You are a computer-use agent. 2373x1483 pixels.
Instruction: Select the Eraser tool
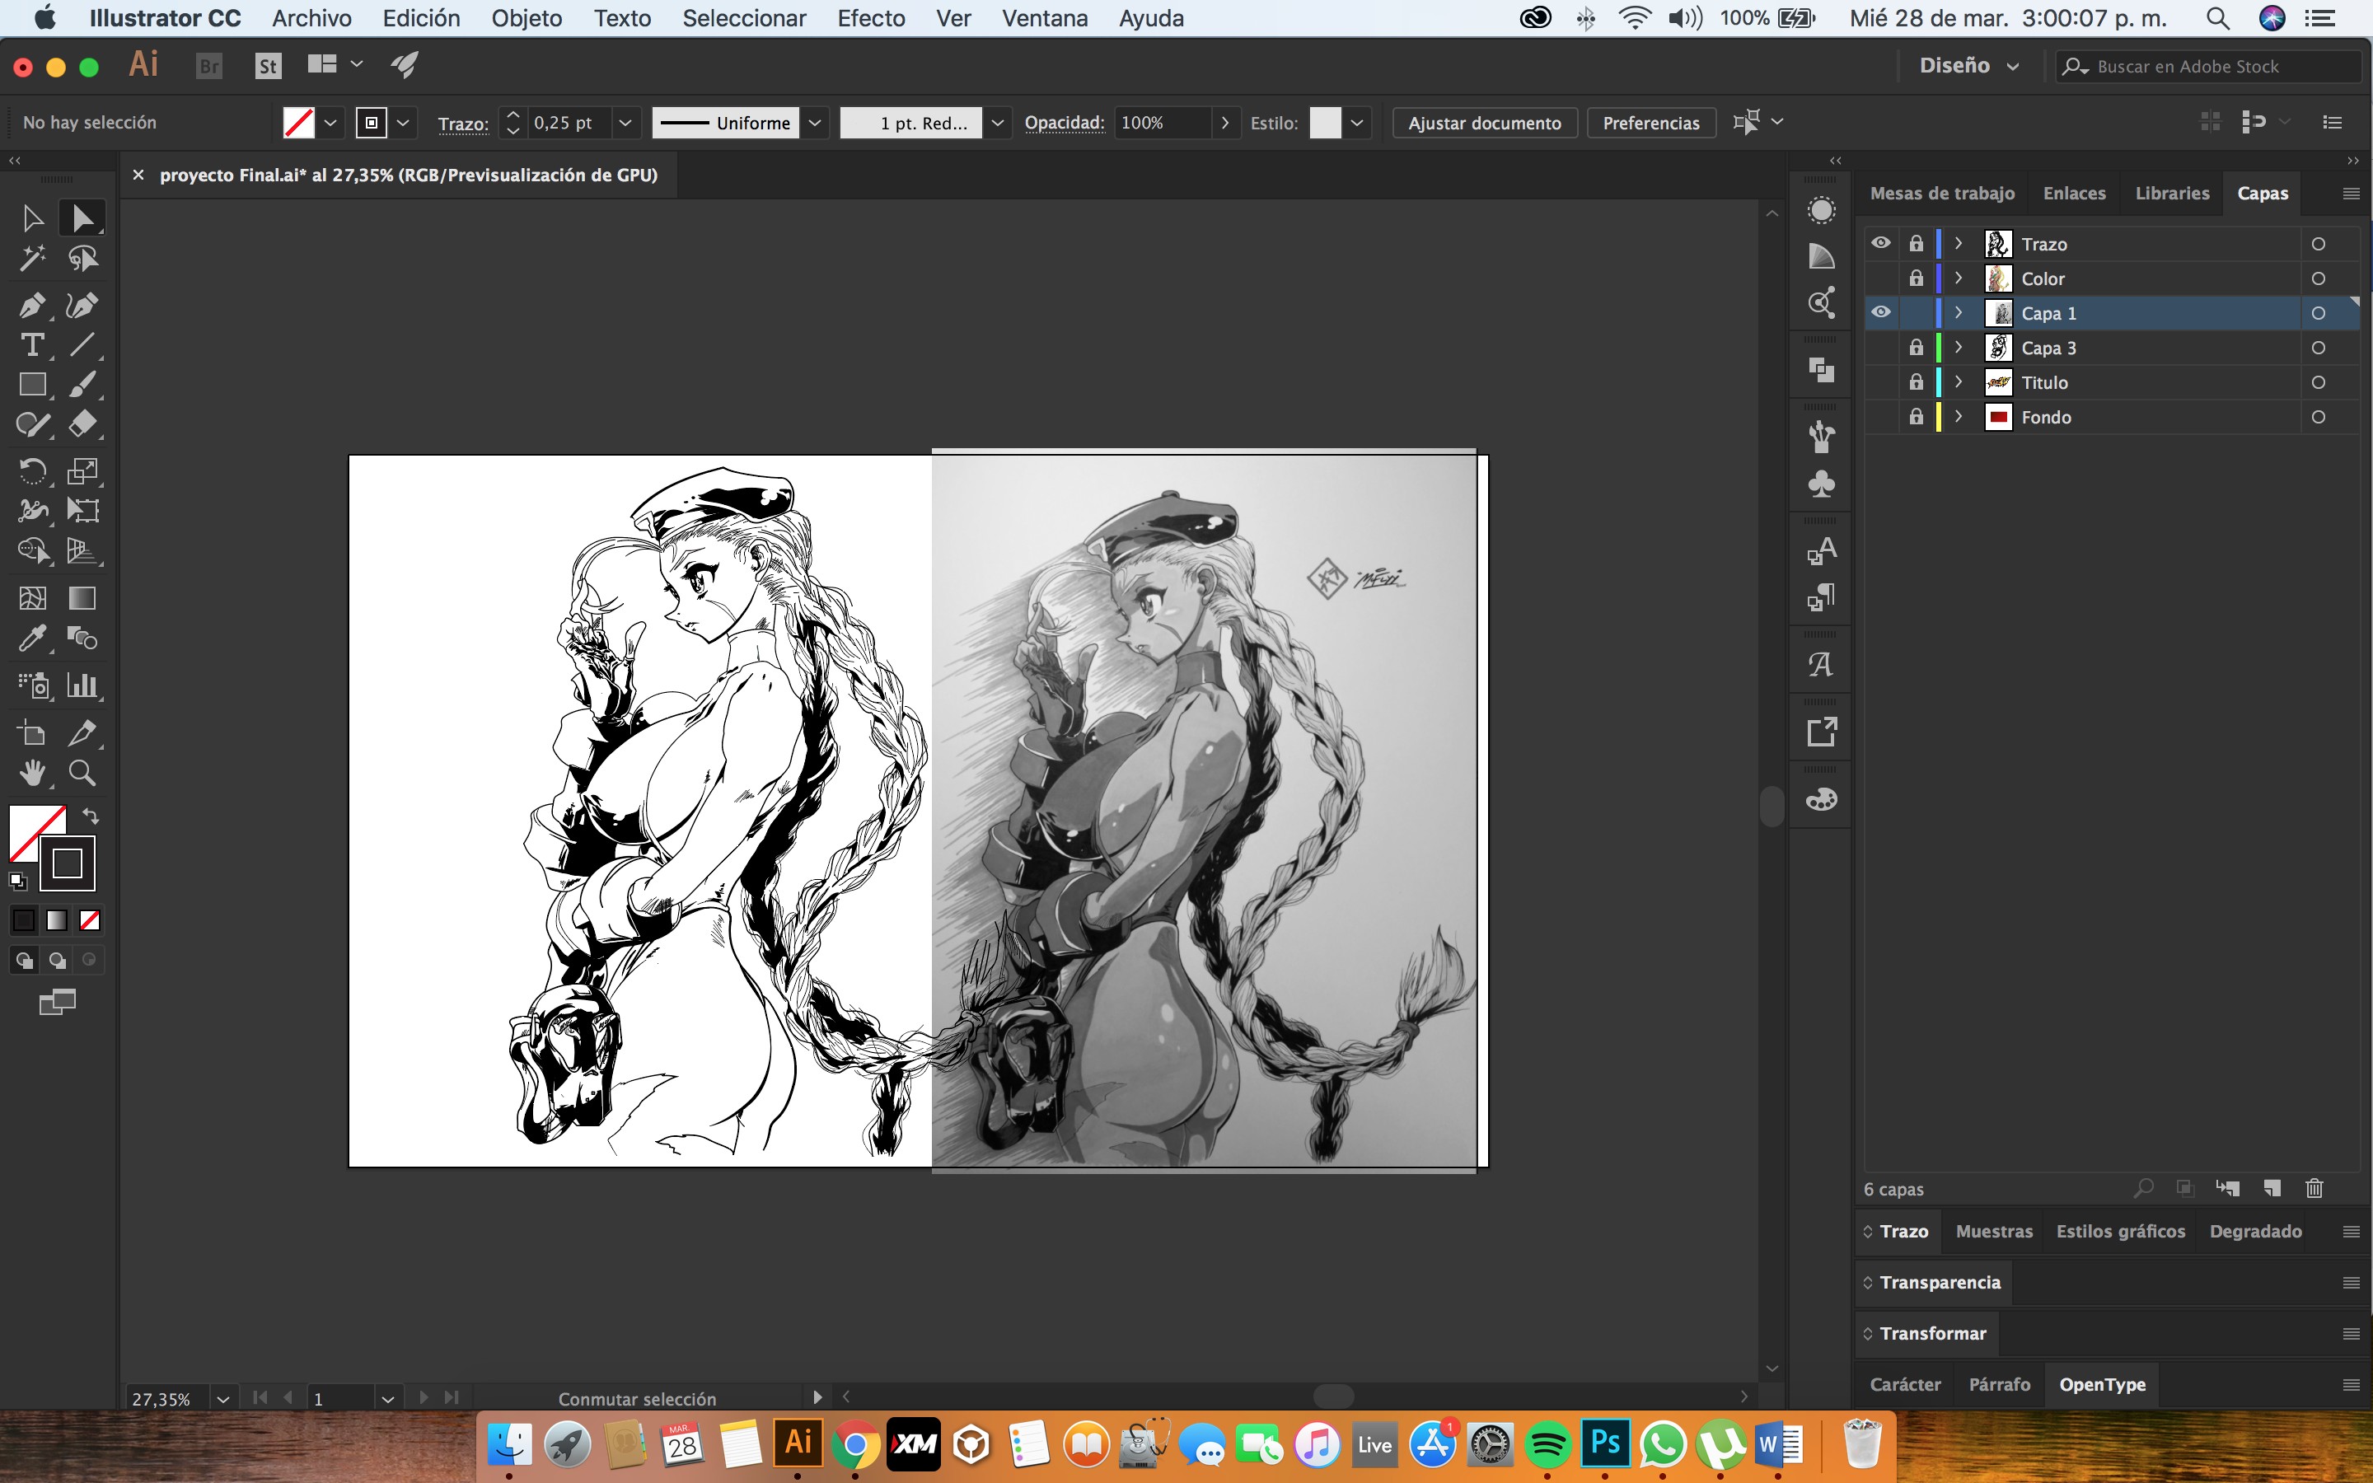click(x=82, y=423)
